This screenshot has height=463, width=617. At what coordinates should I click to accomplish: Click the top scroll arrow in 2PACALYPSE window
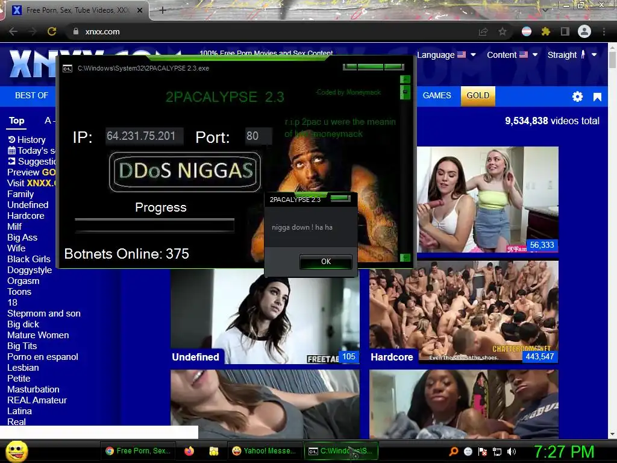coord(405,79)
